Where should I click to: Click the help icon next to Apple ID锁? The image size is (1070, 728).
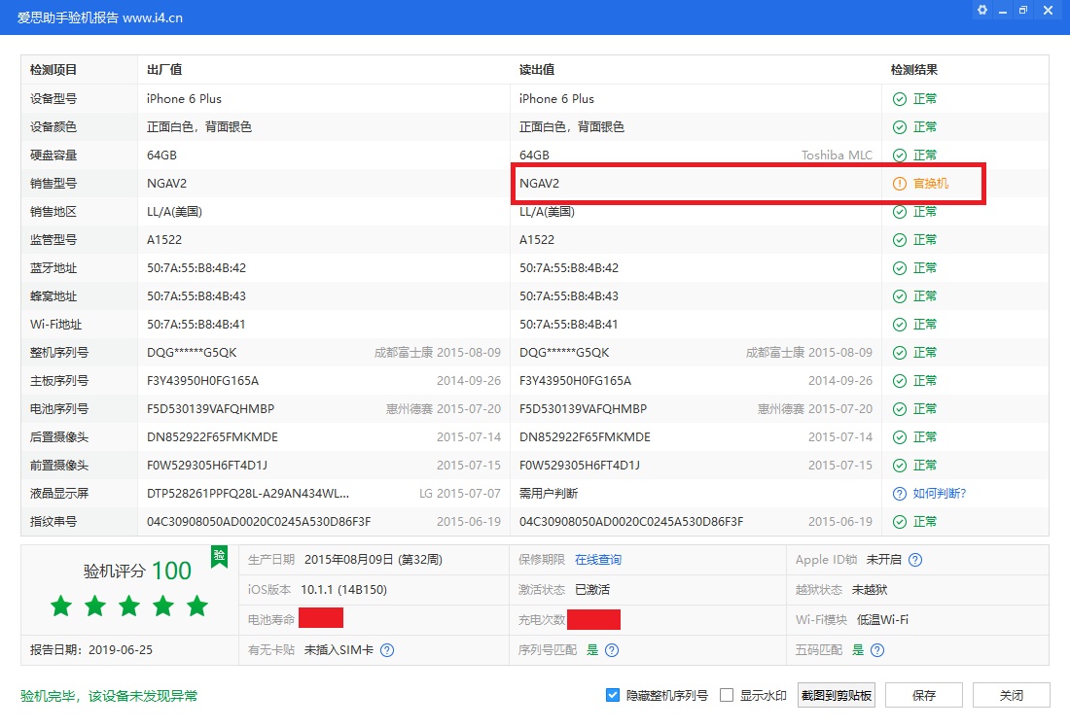pos(915,560)
